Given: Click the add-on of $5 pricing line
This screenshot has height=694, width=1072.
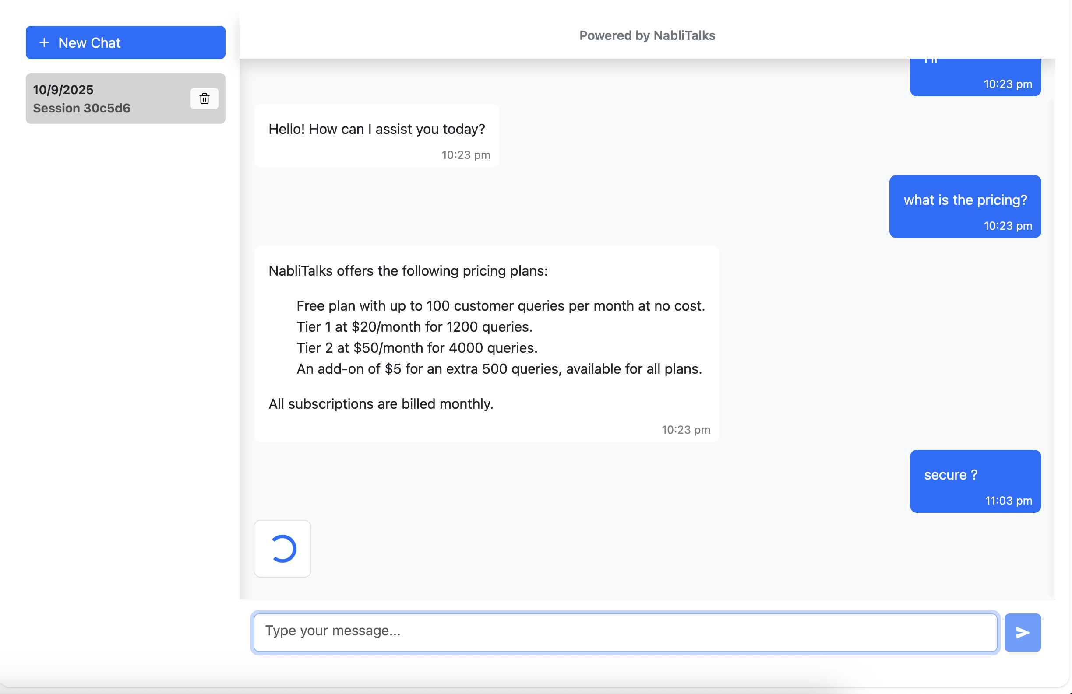Looking at the screenshot, I should (x=499, y=368).
